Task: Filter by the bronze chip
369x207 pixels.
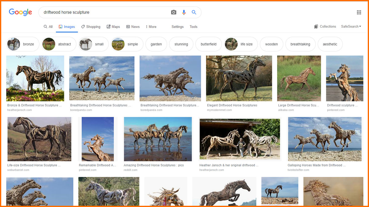Action: click(x=23, y=44)
